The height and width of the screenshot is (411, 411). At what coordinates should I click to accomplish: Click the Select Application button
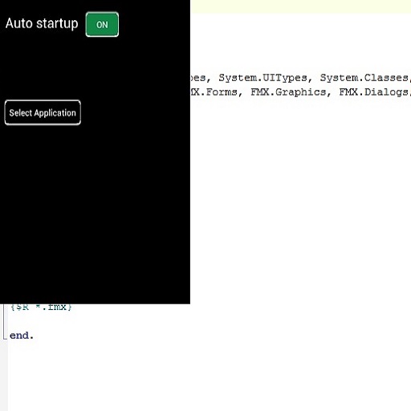[x=43, y=112]
